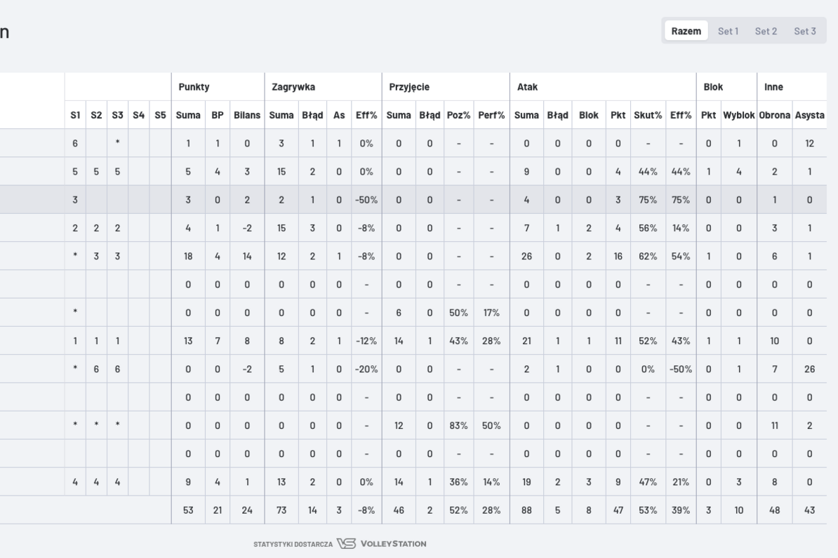Screen dimensions: 838x558
Task: Click the VolleyStation logo icon
Action: coord(346,543)
